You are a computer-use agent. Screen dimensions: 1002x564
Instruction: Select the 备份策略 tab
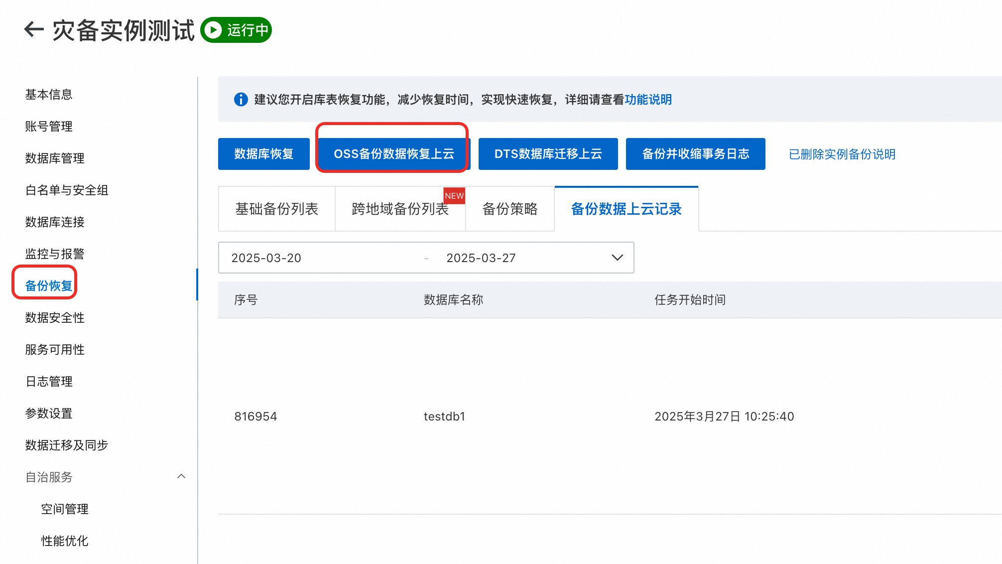[509, 209]
